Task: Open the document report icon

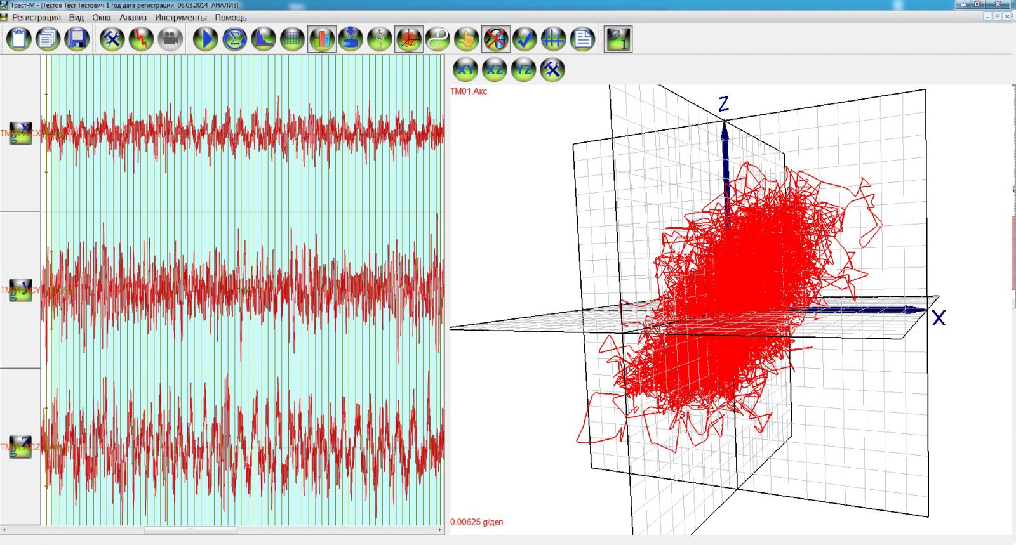Action: 582,39
